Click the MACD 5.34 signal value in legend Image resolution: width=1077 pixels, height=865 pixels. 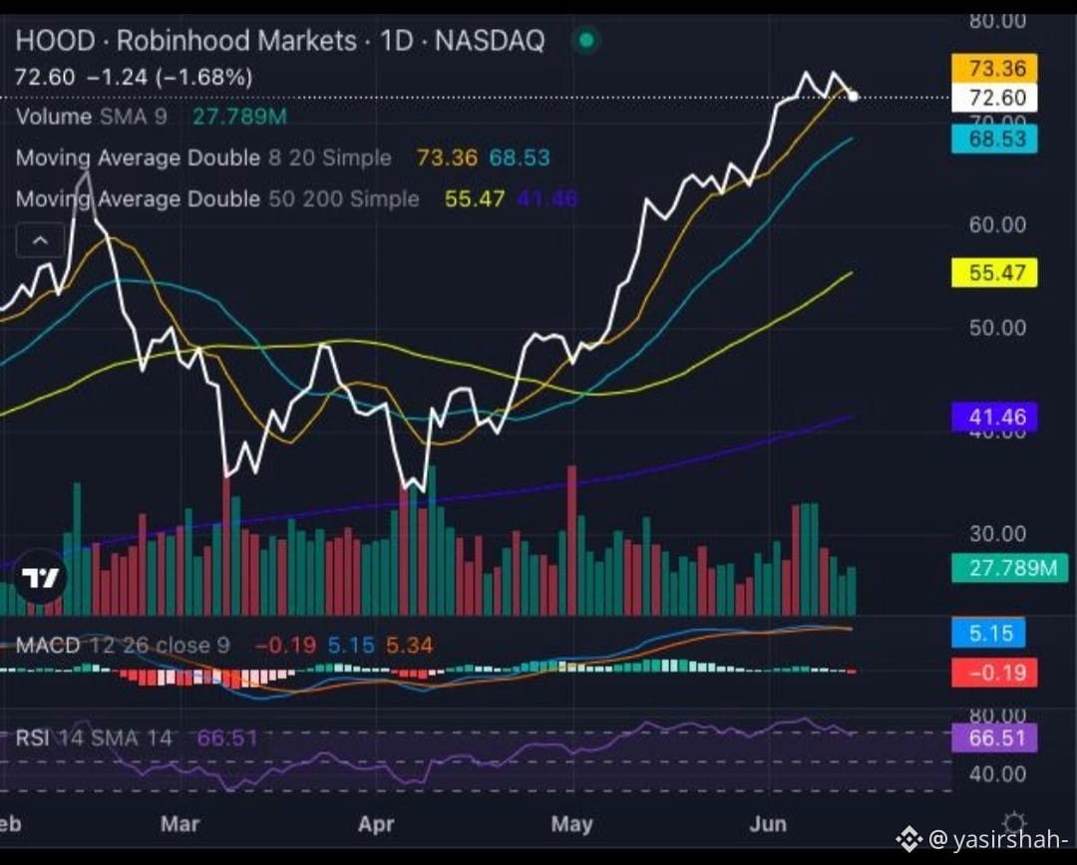[x=410, y=646]
